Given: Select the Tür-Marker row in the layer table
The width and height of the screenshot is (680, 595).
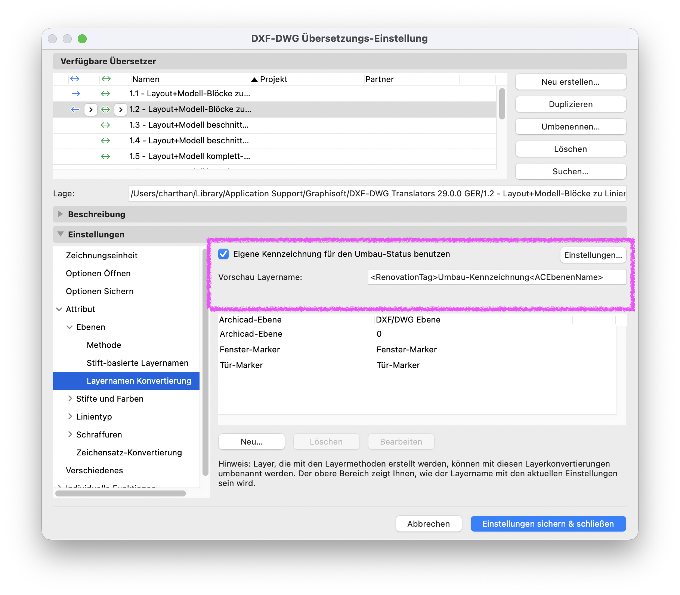Looking at the screenshot, I should pos(417,365).
